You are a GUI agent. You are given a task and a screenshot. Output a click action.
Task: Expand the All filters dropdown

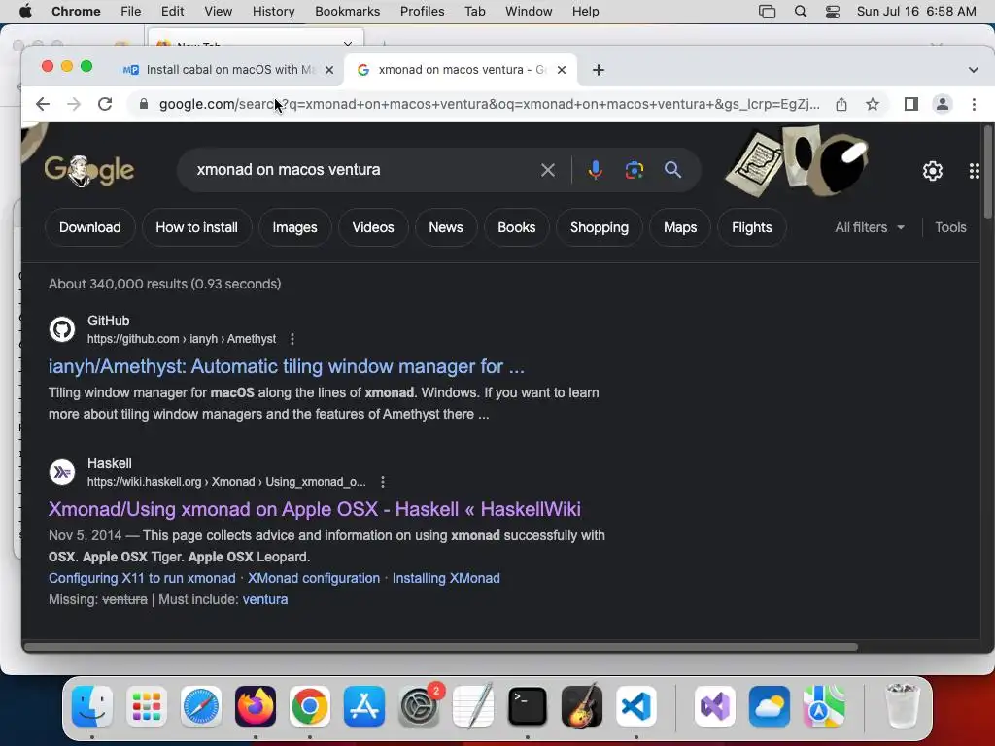(x=870, y=227)
